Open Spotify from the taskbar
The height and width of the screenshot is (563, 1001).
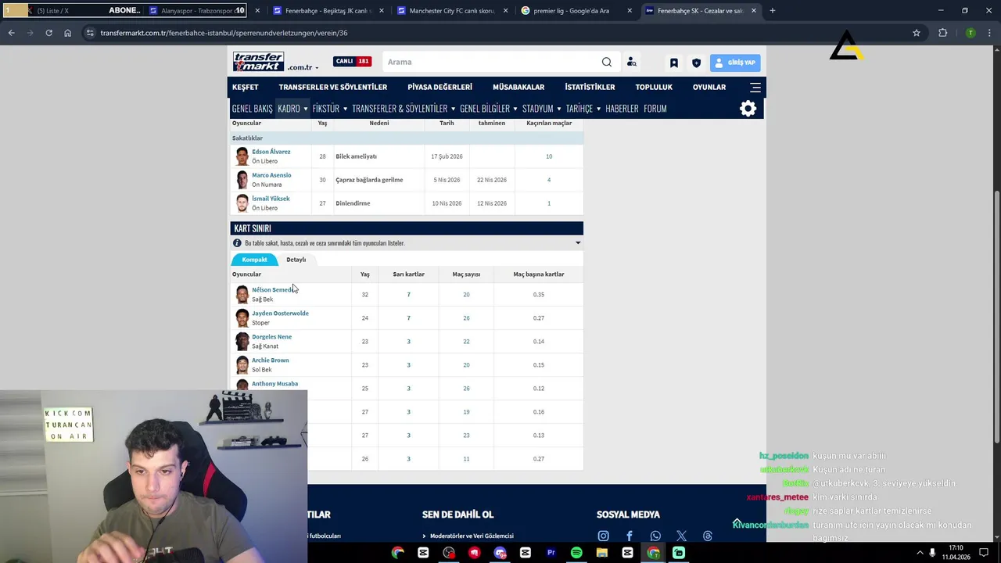tap(576, 553)
